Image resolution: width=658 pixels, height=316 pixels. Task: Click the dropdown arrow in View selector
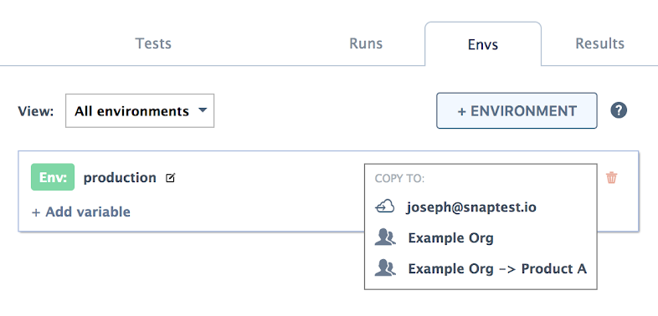[203, 110]
